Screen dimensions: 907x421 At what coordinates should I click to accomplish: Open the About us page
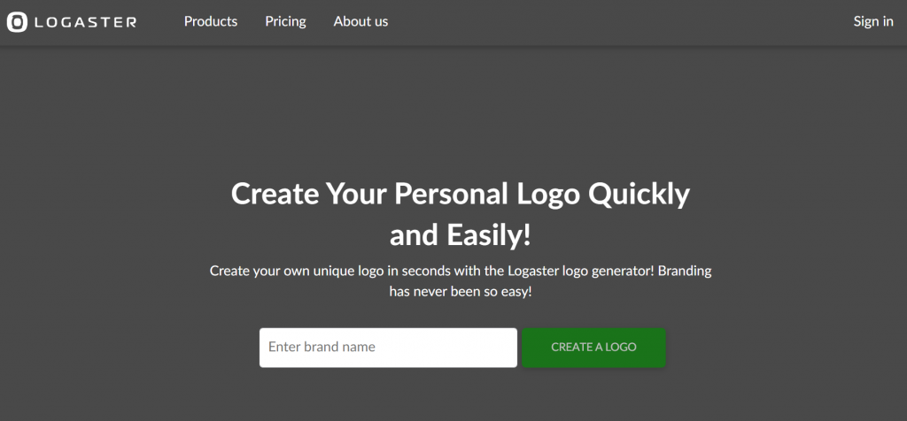tap(360, 21)
